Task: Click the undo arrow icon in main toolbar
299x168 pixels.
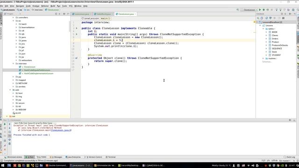Action: click(x=288, y=10)
